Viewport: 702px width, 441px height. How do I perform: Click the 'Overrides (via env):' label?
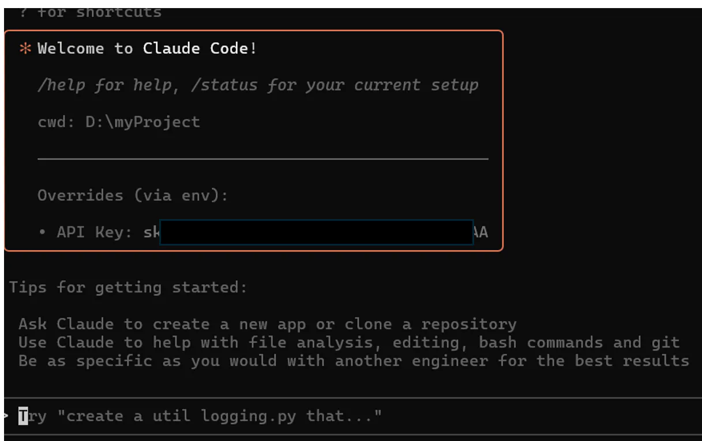pyautogui.click(x=133, y=195)
